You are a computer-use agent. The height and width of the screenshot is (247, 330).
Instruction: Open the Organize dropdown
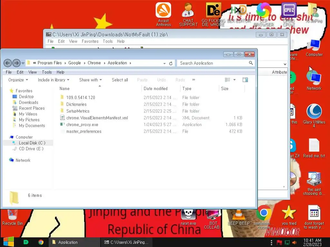click(18, 80)
